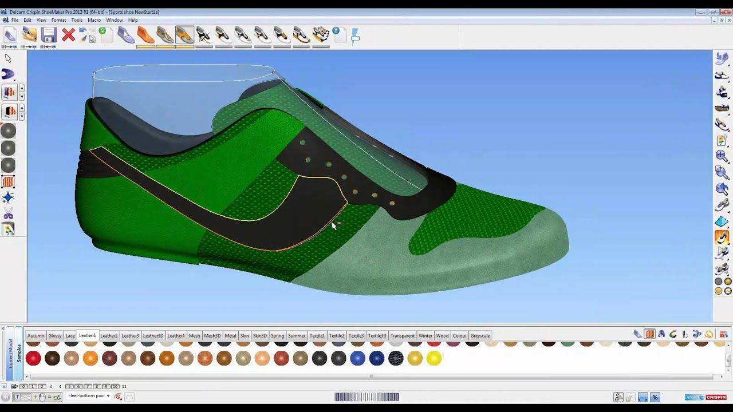
Task: Switch to the Leather4 material tab
Action: [176, 336]
